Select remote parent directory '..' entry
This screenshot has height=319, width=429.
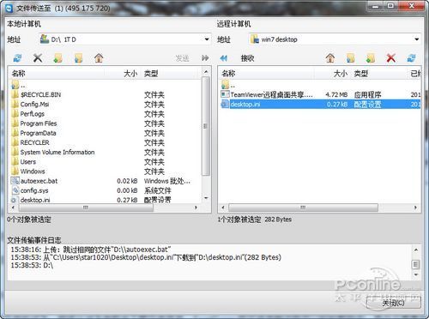228,85
